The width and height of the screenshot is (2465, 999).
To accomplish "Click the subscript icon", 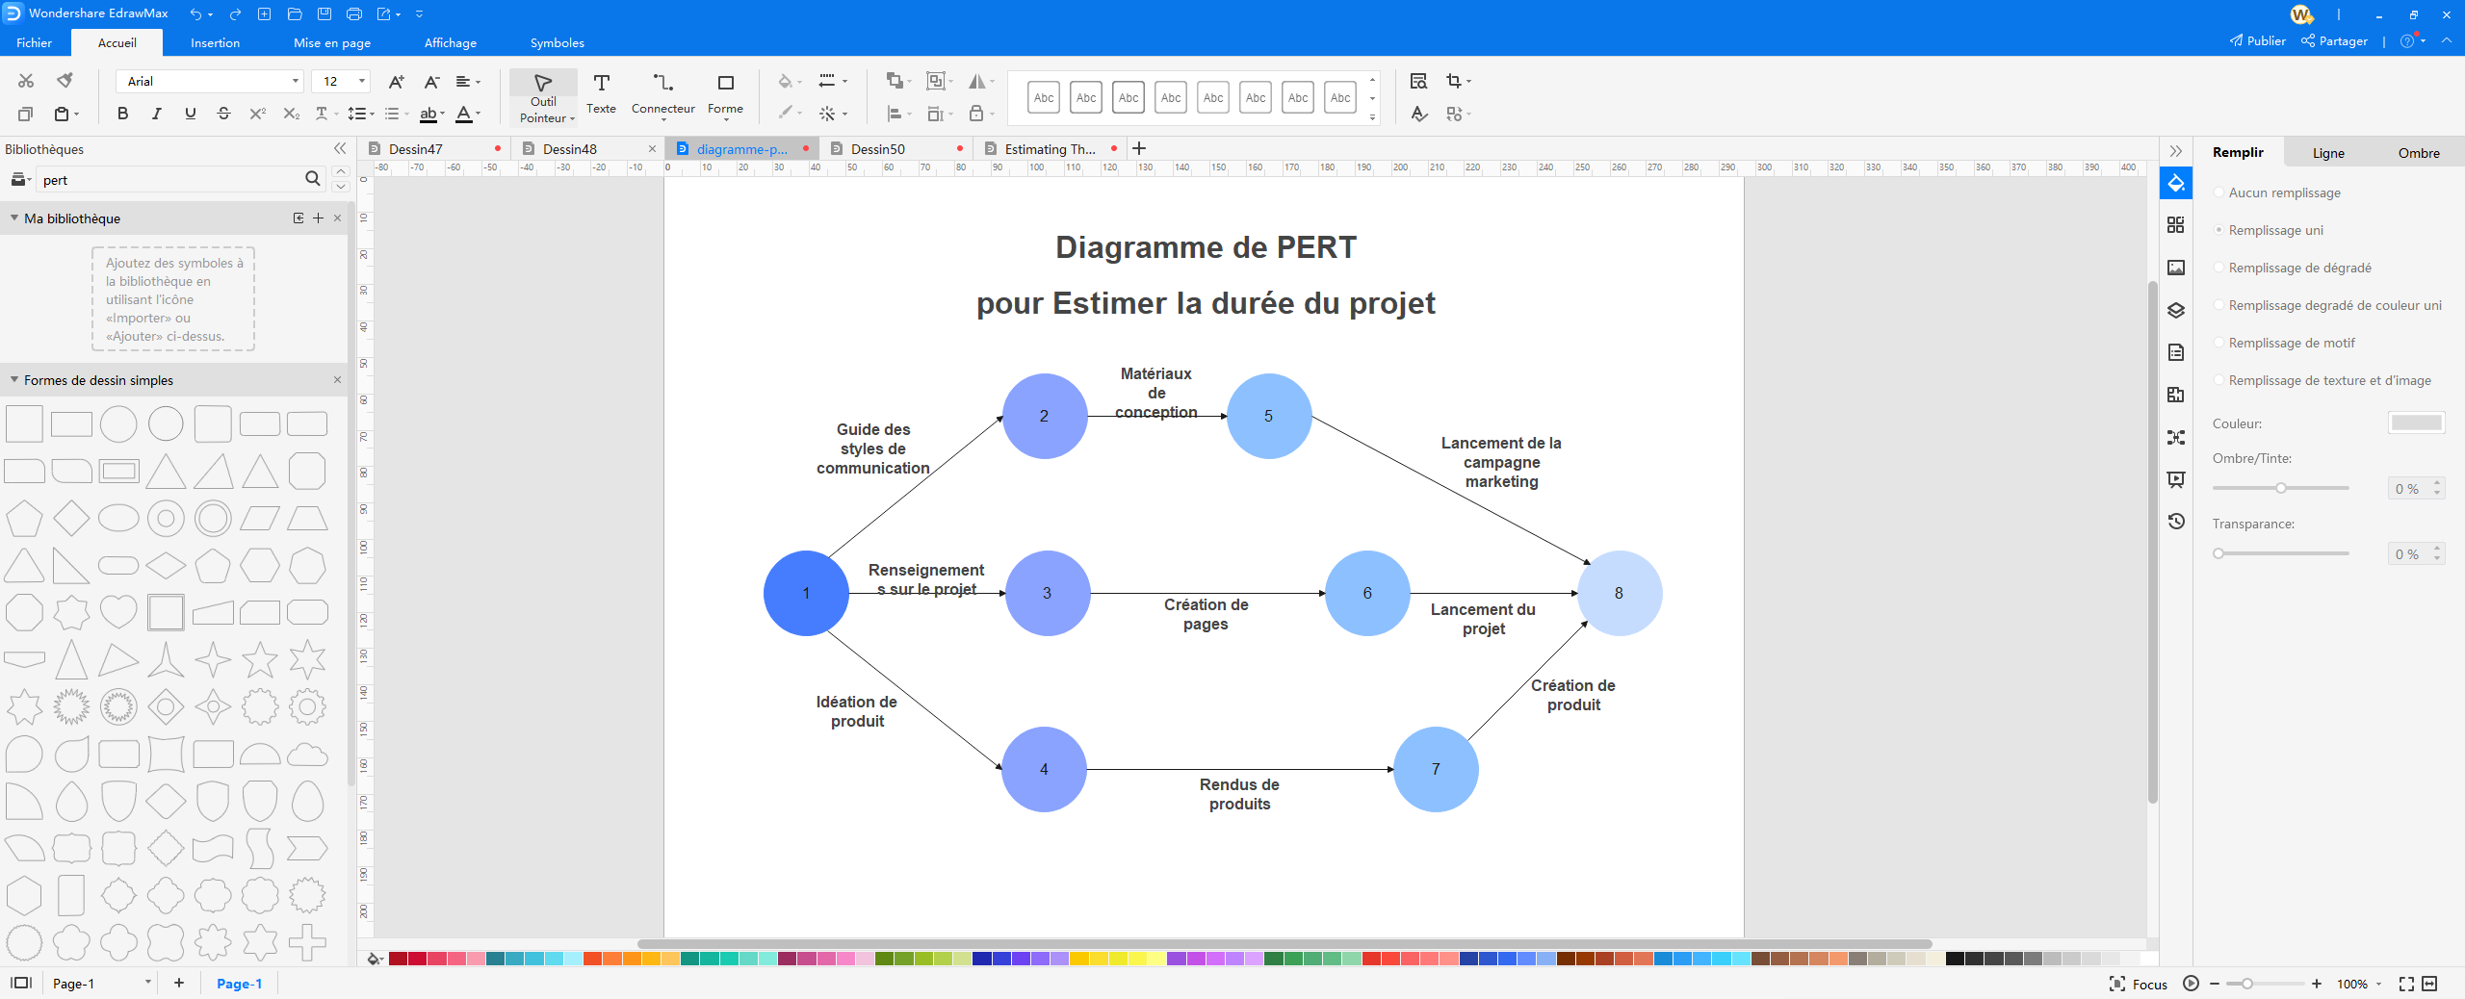I will coord(291,114).
